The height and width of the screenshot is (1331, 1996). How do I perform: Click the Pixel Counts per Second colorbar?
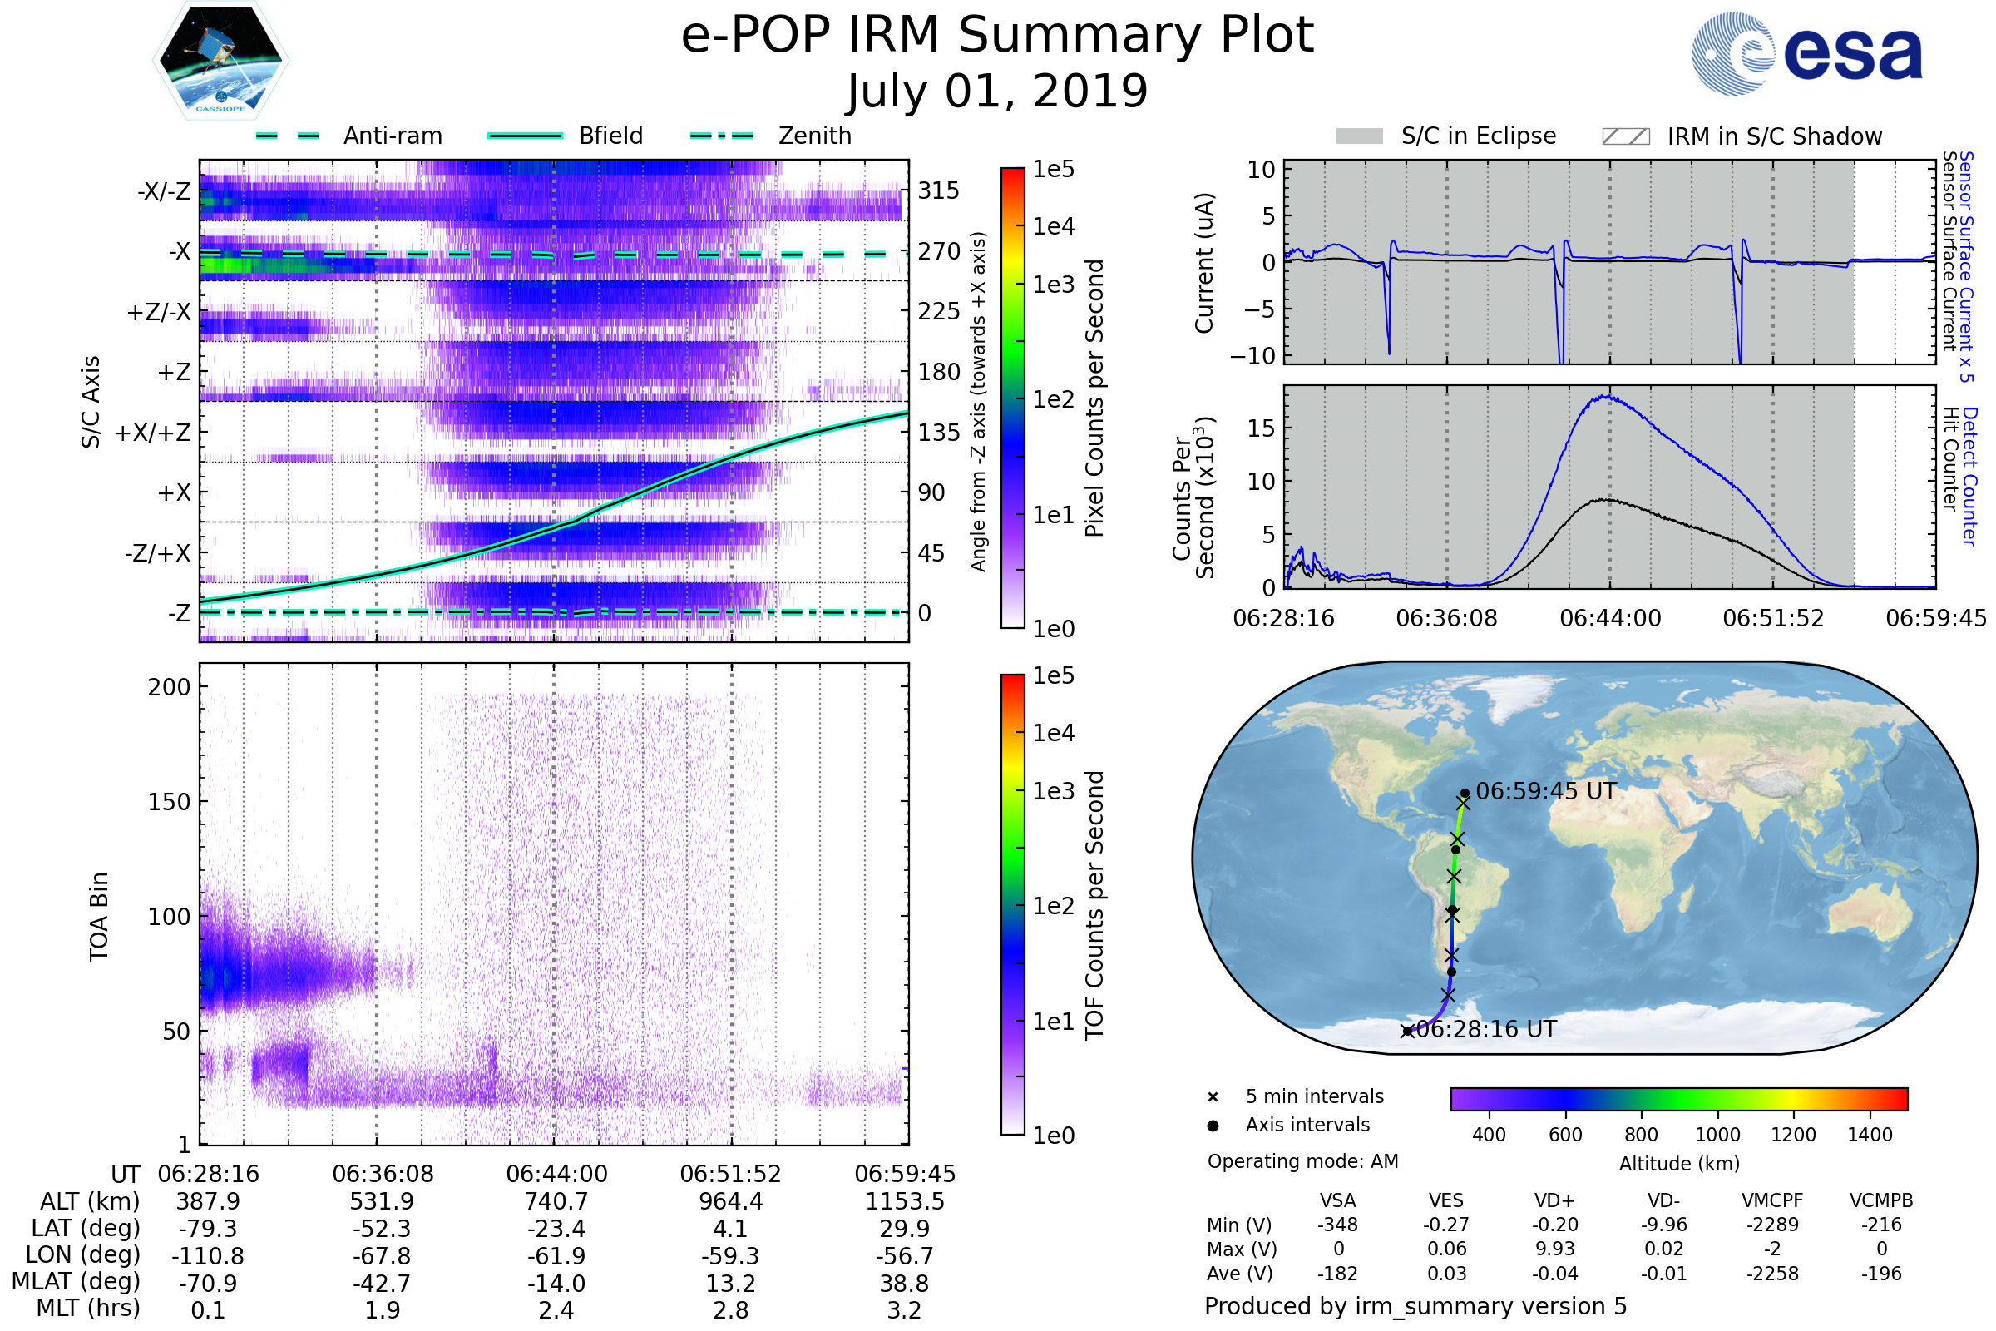[1012, 398]
